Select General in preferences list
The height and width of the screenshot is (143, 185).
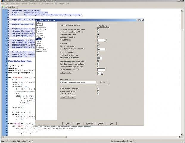(39, 39)
